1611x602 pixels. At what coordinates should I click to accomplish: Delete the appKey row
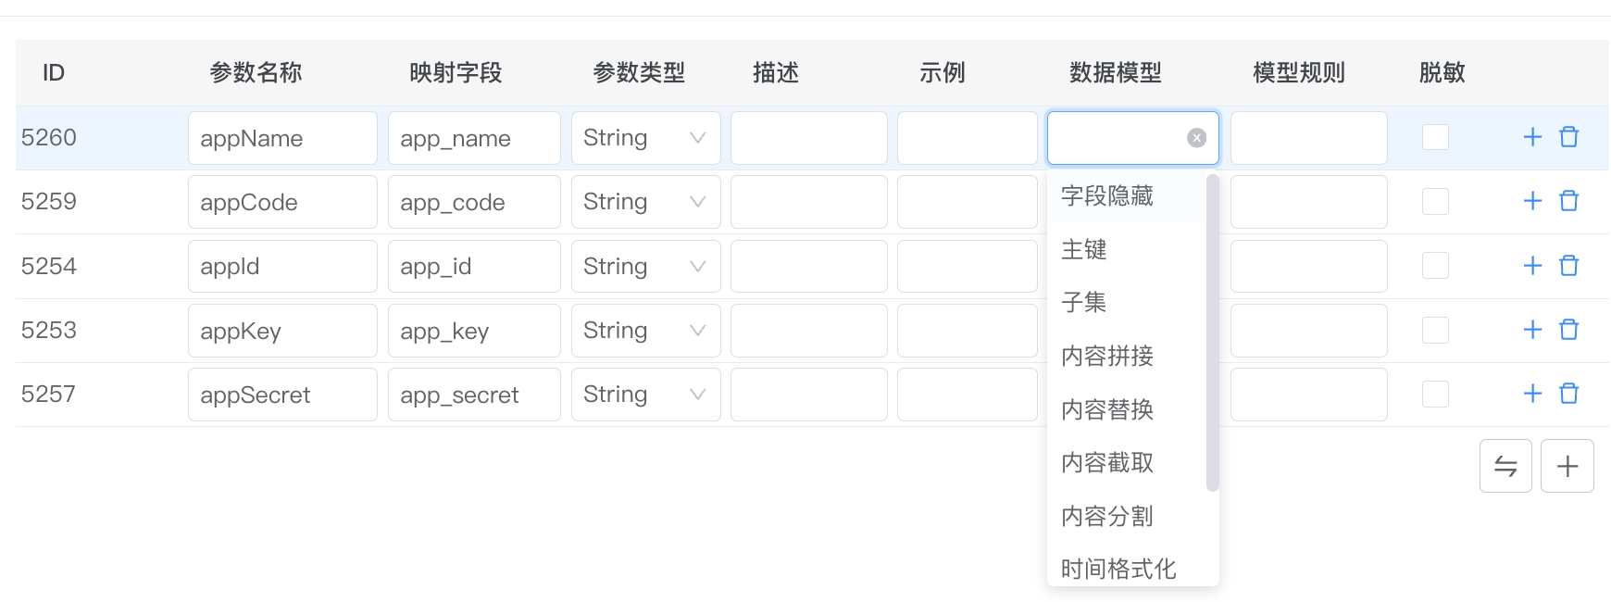click(1568, 330)
